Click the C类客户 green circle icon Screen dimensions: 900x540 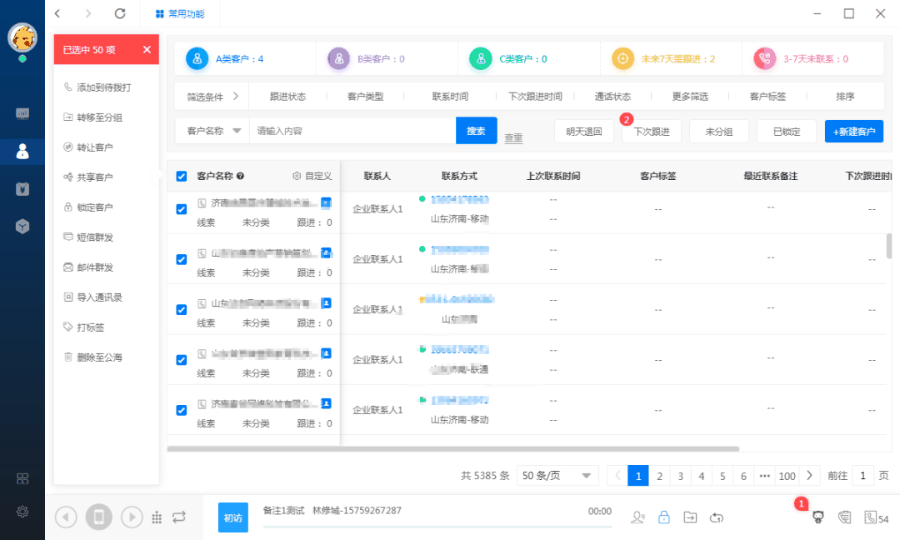pyautogui.click(x=481, y=58)
